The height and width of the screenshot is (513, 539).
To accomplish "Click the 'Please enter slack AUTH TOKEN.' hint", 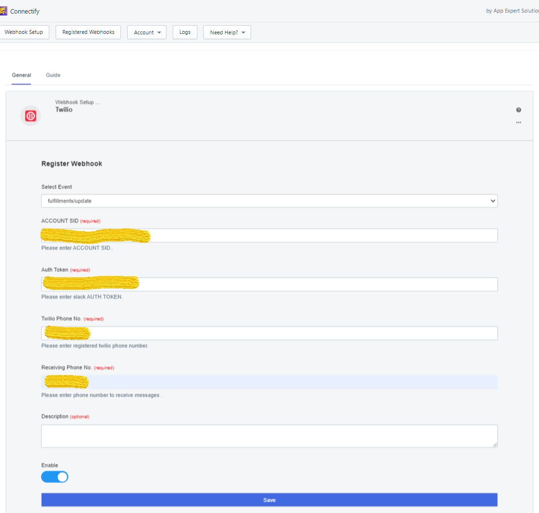I will (x=82, y=297).
